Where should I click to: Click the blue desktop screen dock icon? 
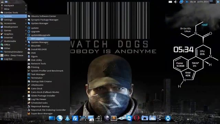coord(52,118)
